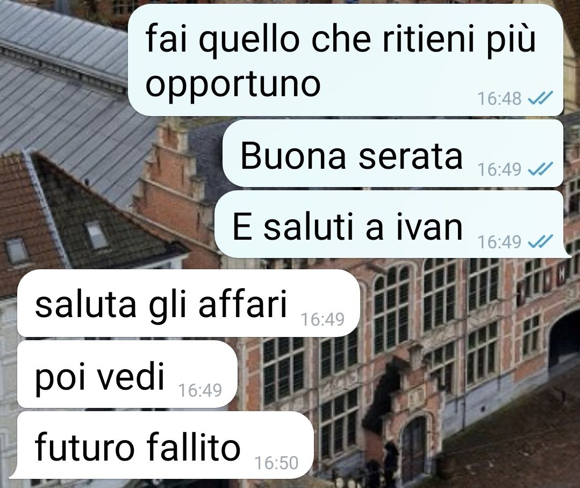Click the word 'affari' in the received message
Image resolution: width=580 pixels, height=488 pixels.
242,304
